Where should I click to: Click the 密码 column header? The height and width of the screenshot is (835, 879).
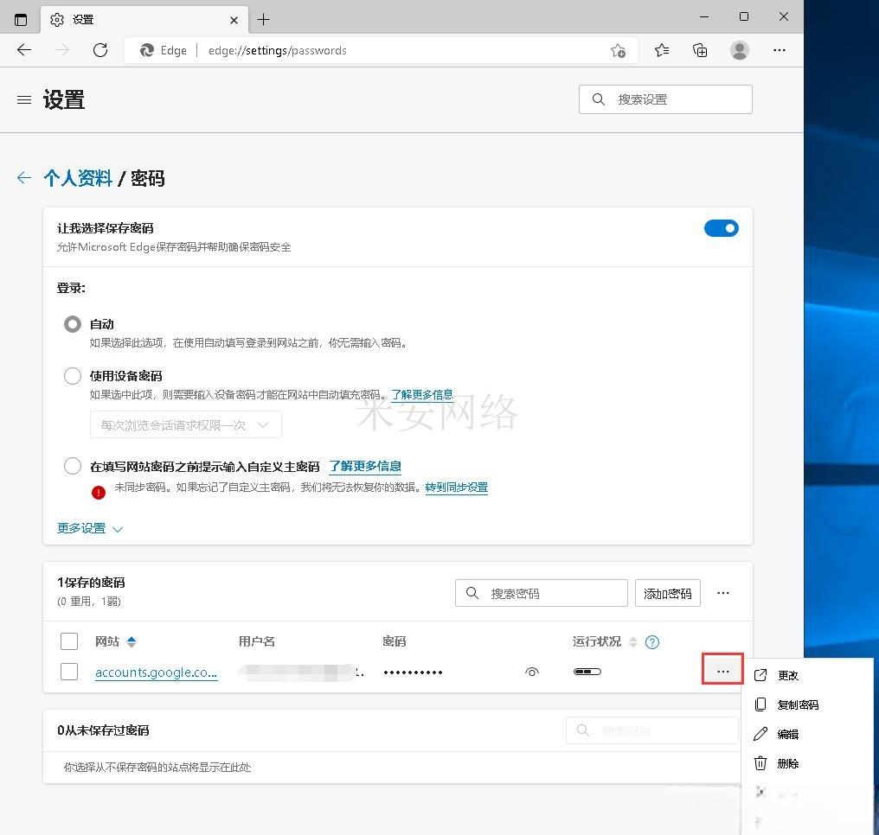(x=394, y=641)
